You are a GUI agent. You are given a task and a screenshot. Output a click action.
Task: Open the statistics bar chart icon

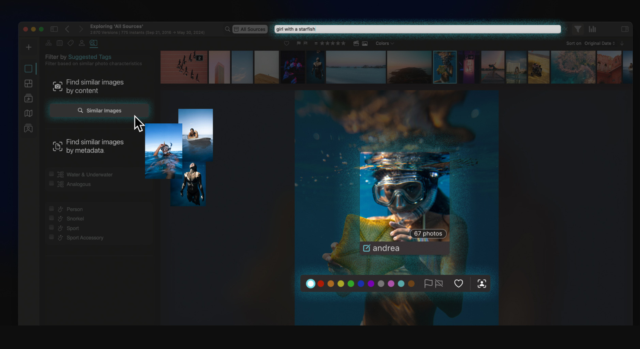[592, 29]
